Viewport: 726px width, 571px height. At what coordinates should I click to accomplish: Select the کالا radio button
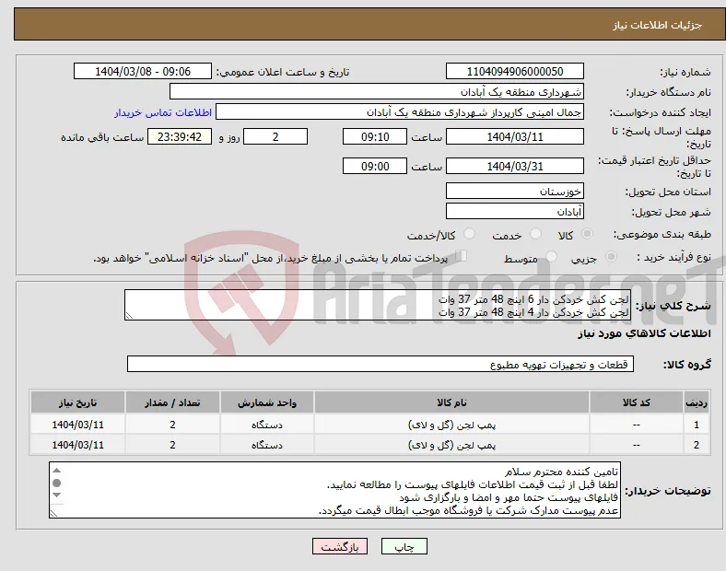[x=587, y=234]
